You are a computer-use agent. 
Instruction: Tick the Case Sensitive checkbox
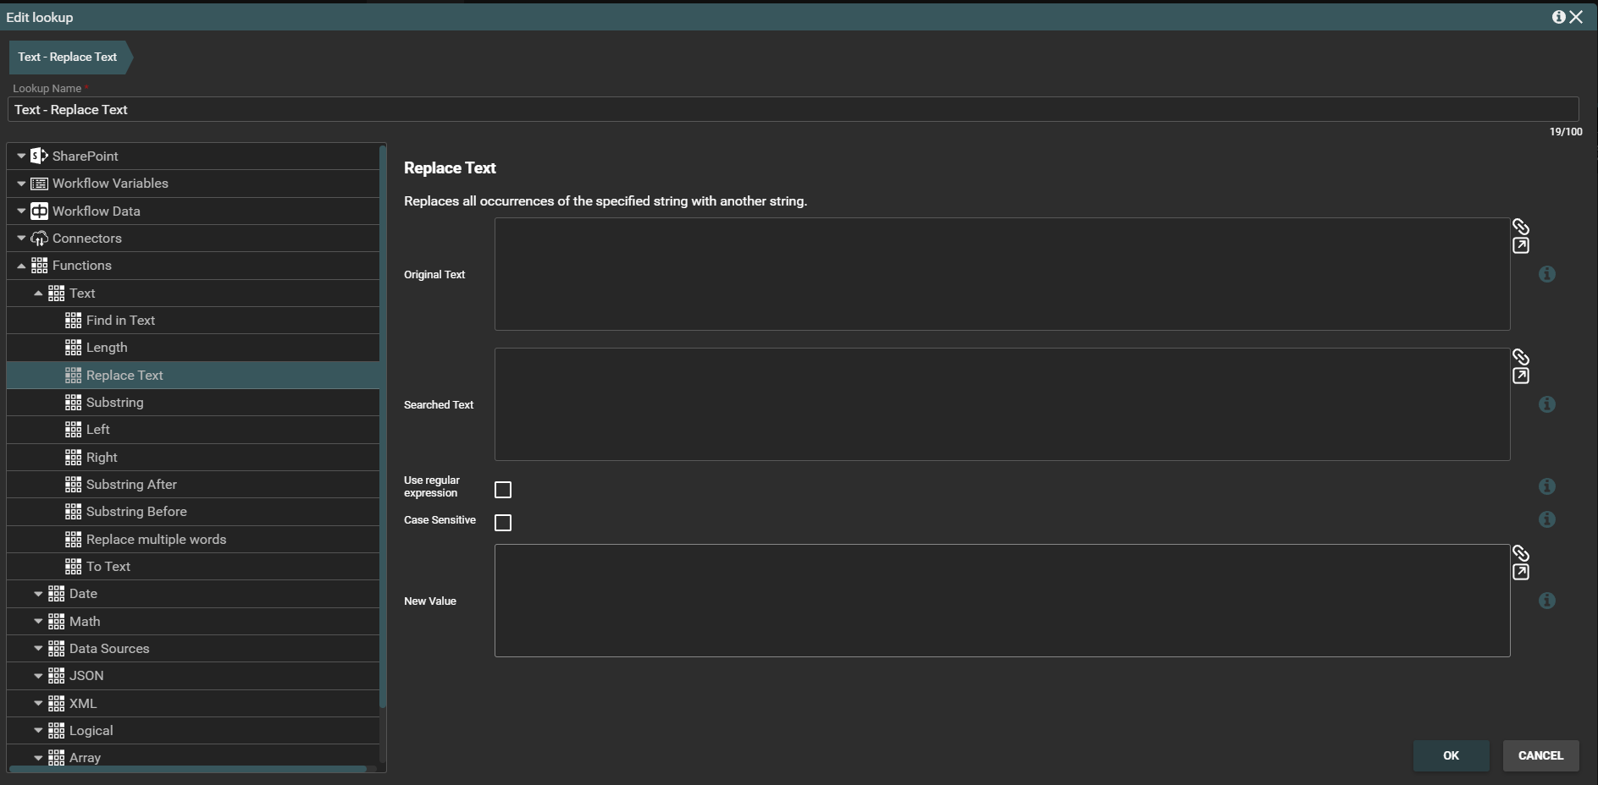[503, 523]
